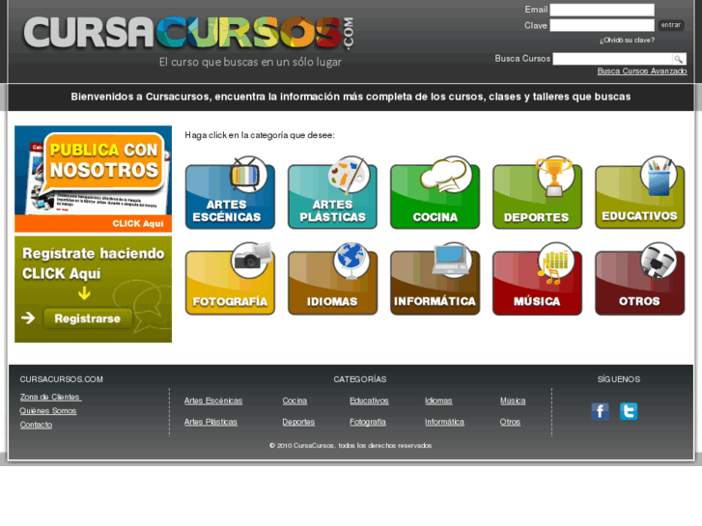
Task: Open the Quiénes Somos footer link
Action: 48,411
